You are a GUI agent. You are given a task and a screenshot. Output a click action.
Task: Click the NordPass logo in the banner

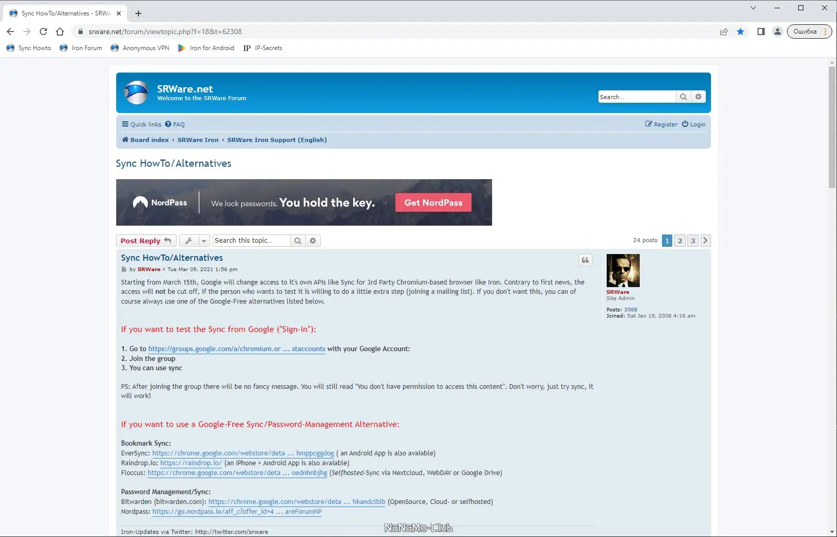pos(160,202)
